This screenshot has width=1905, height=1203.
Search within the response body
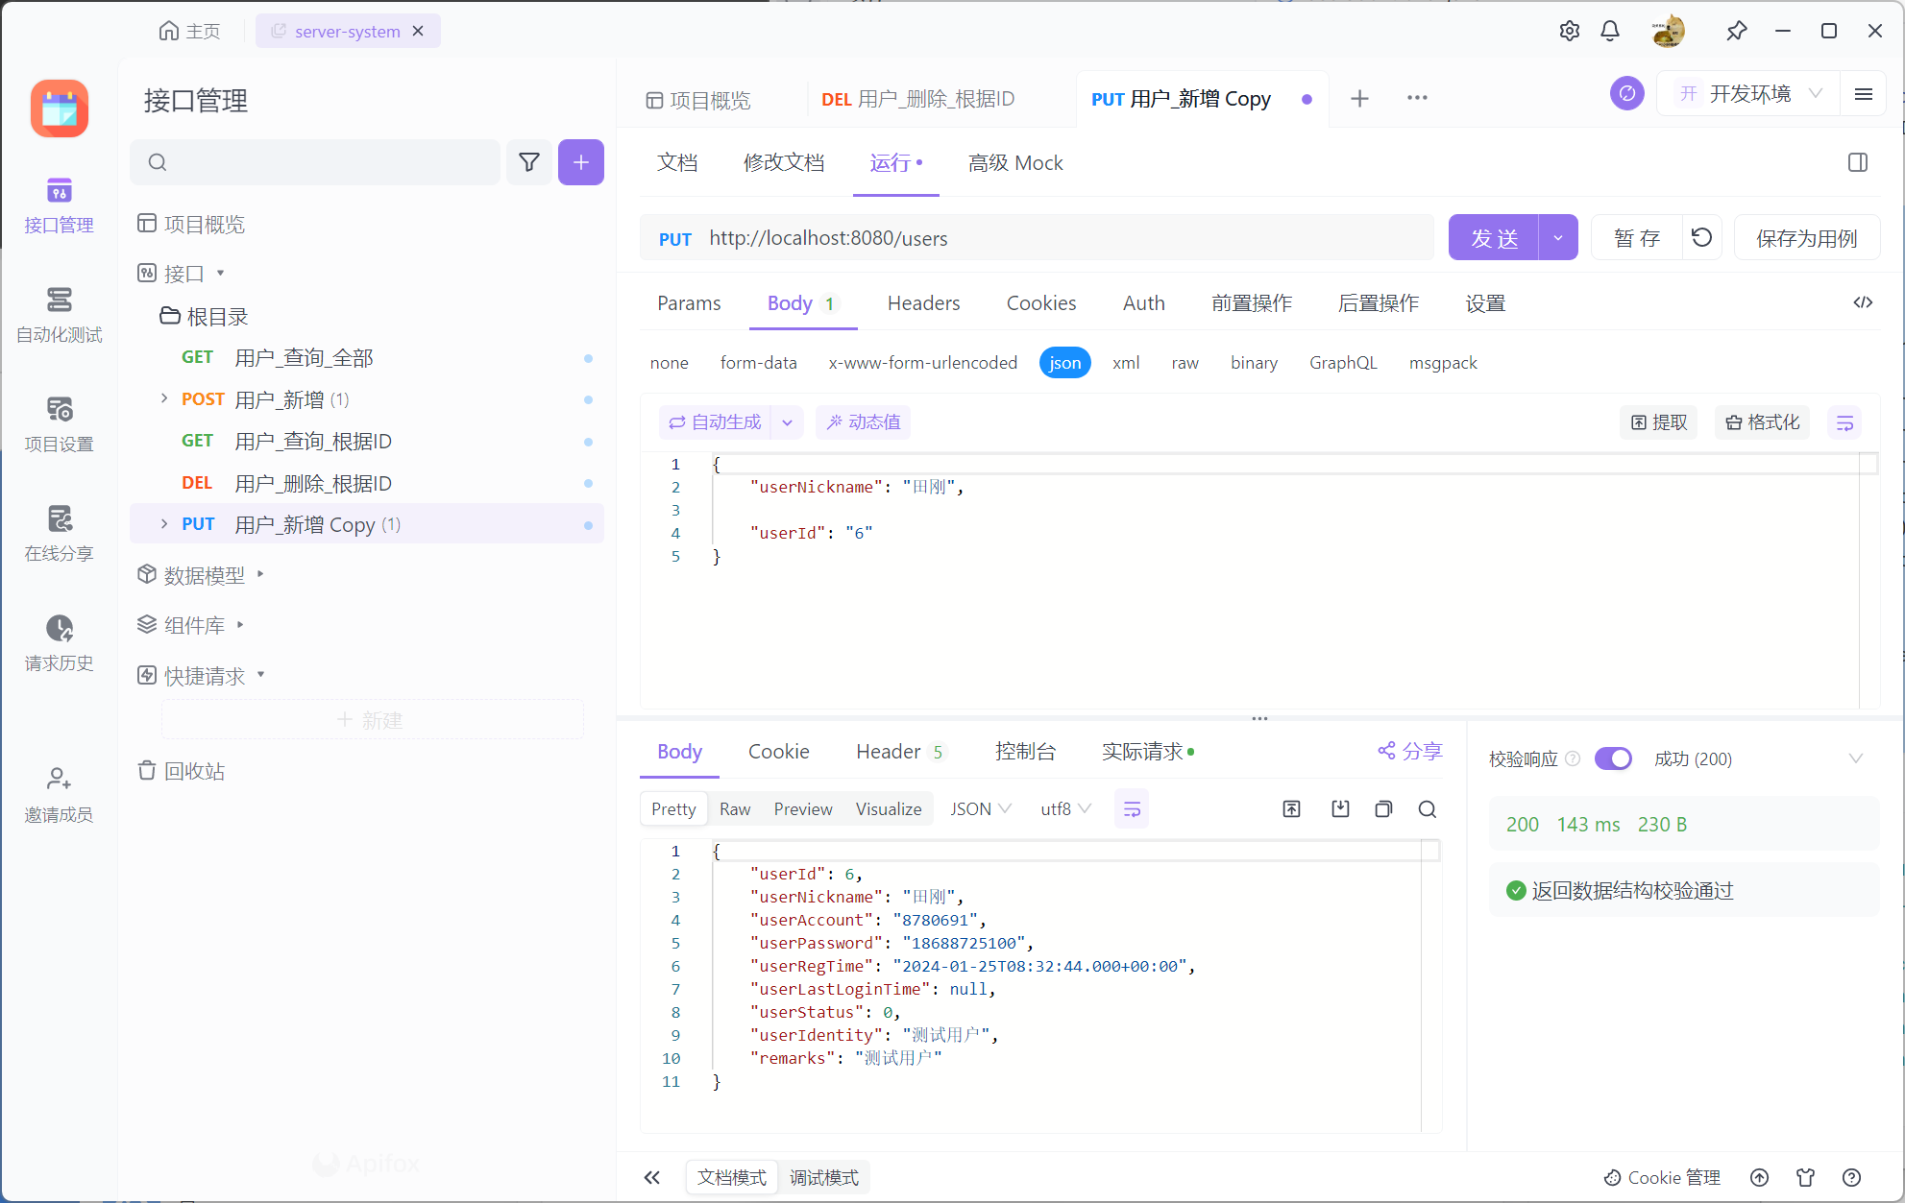tap(1427, 809)
